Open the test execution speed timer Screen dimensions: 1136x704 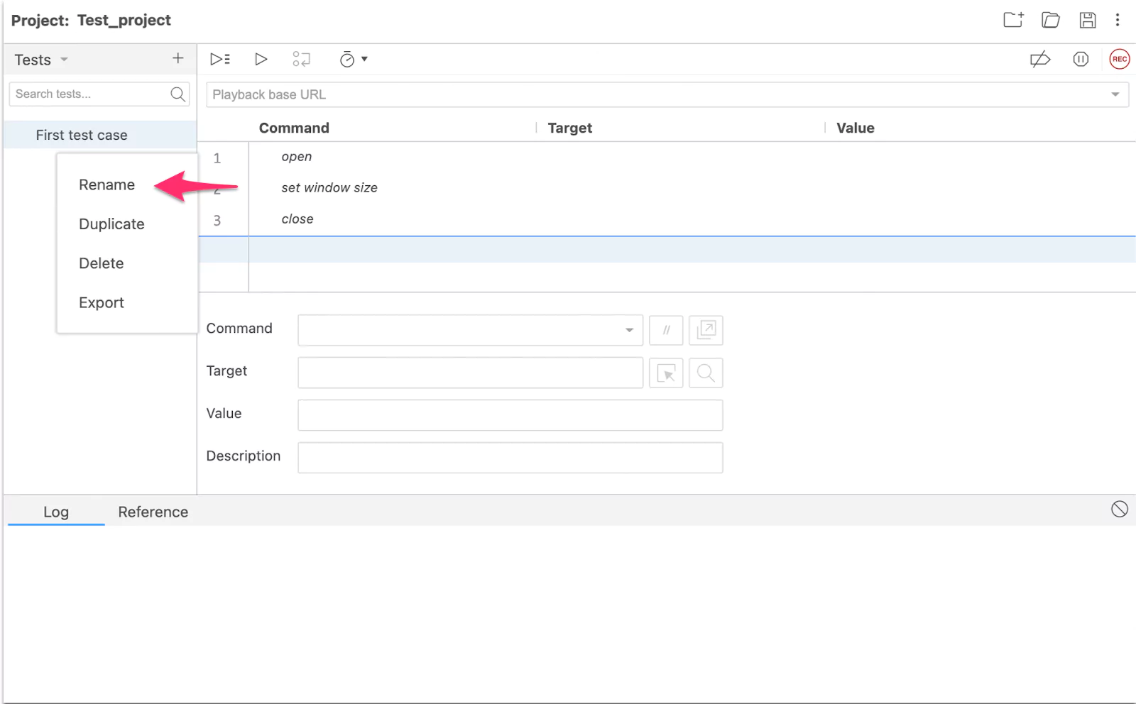click(352, 60)
